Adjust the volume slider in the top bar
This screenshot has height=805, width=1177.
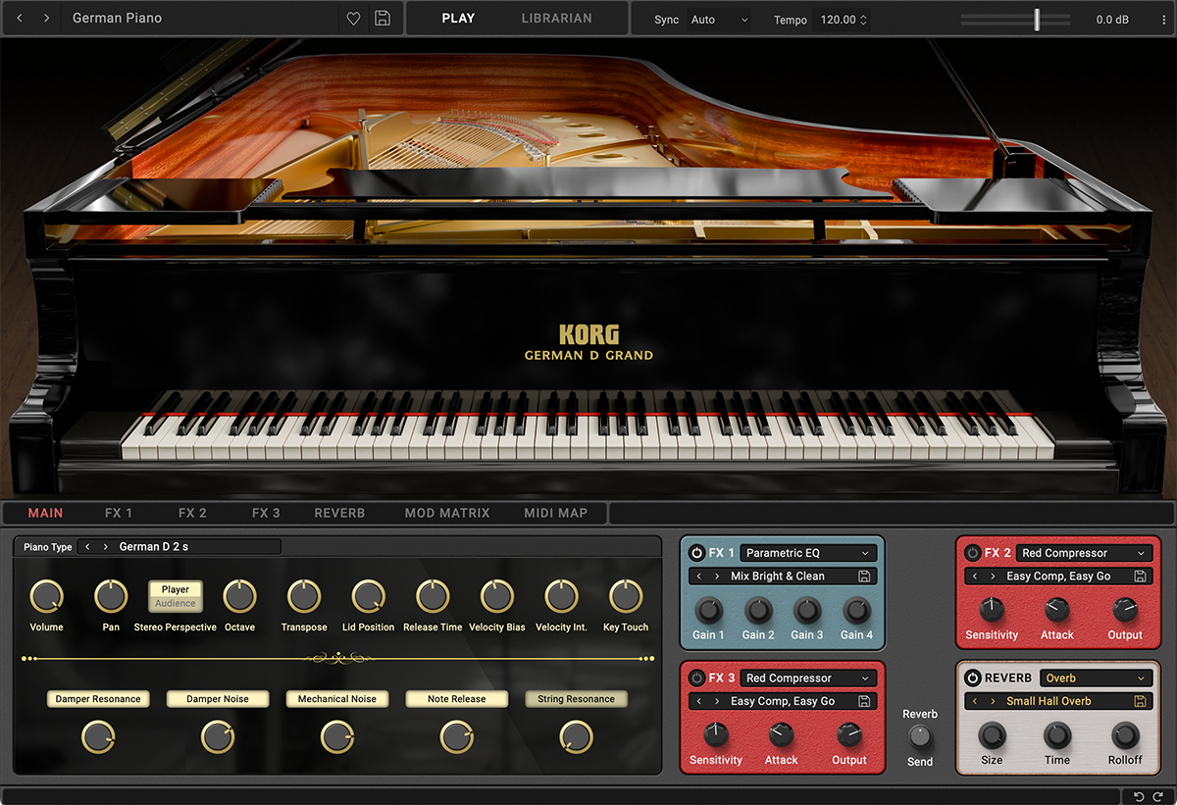[1035, 18]
